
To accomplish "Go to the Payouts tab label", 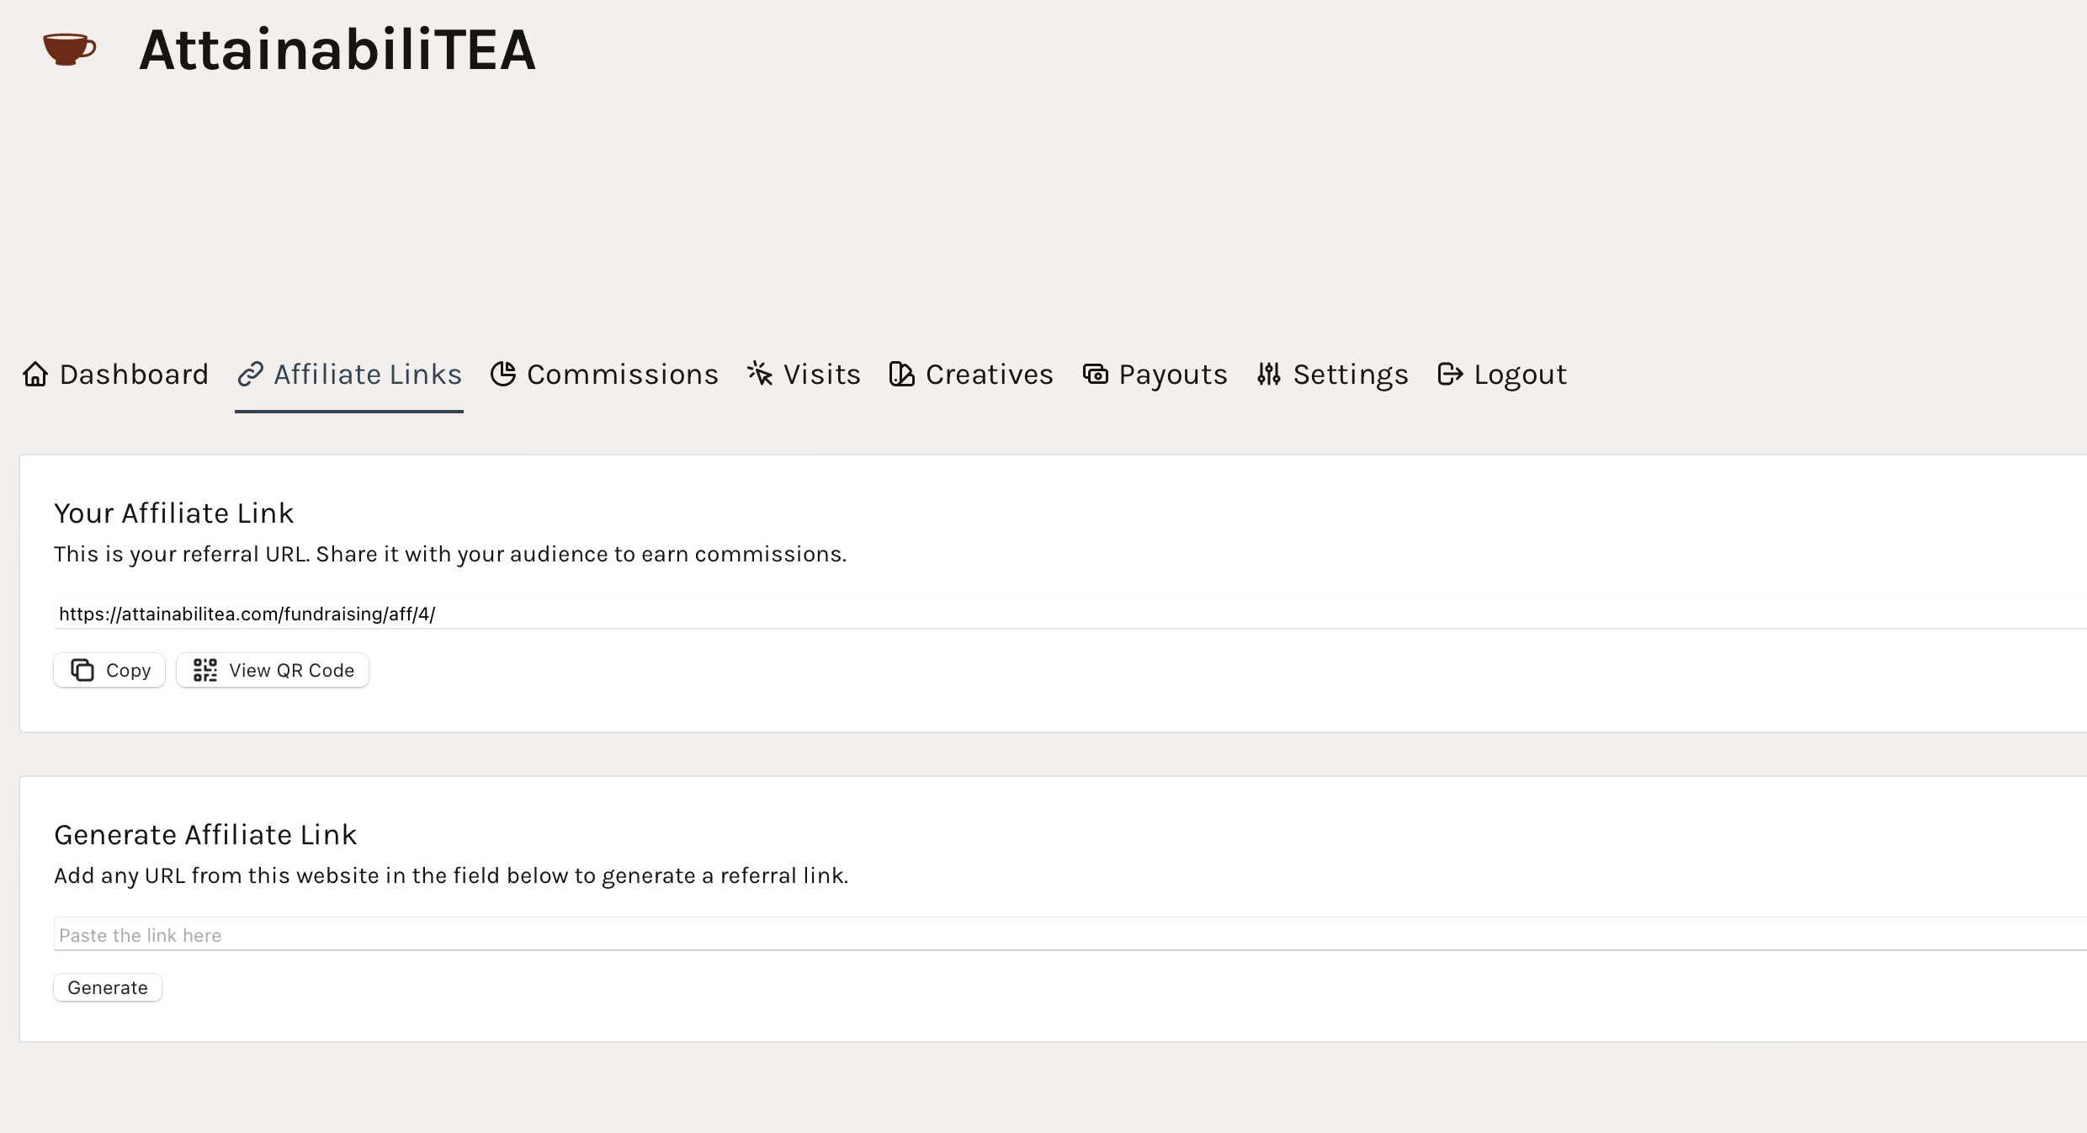I will click(1173, 374).
